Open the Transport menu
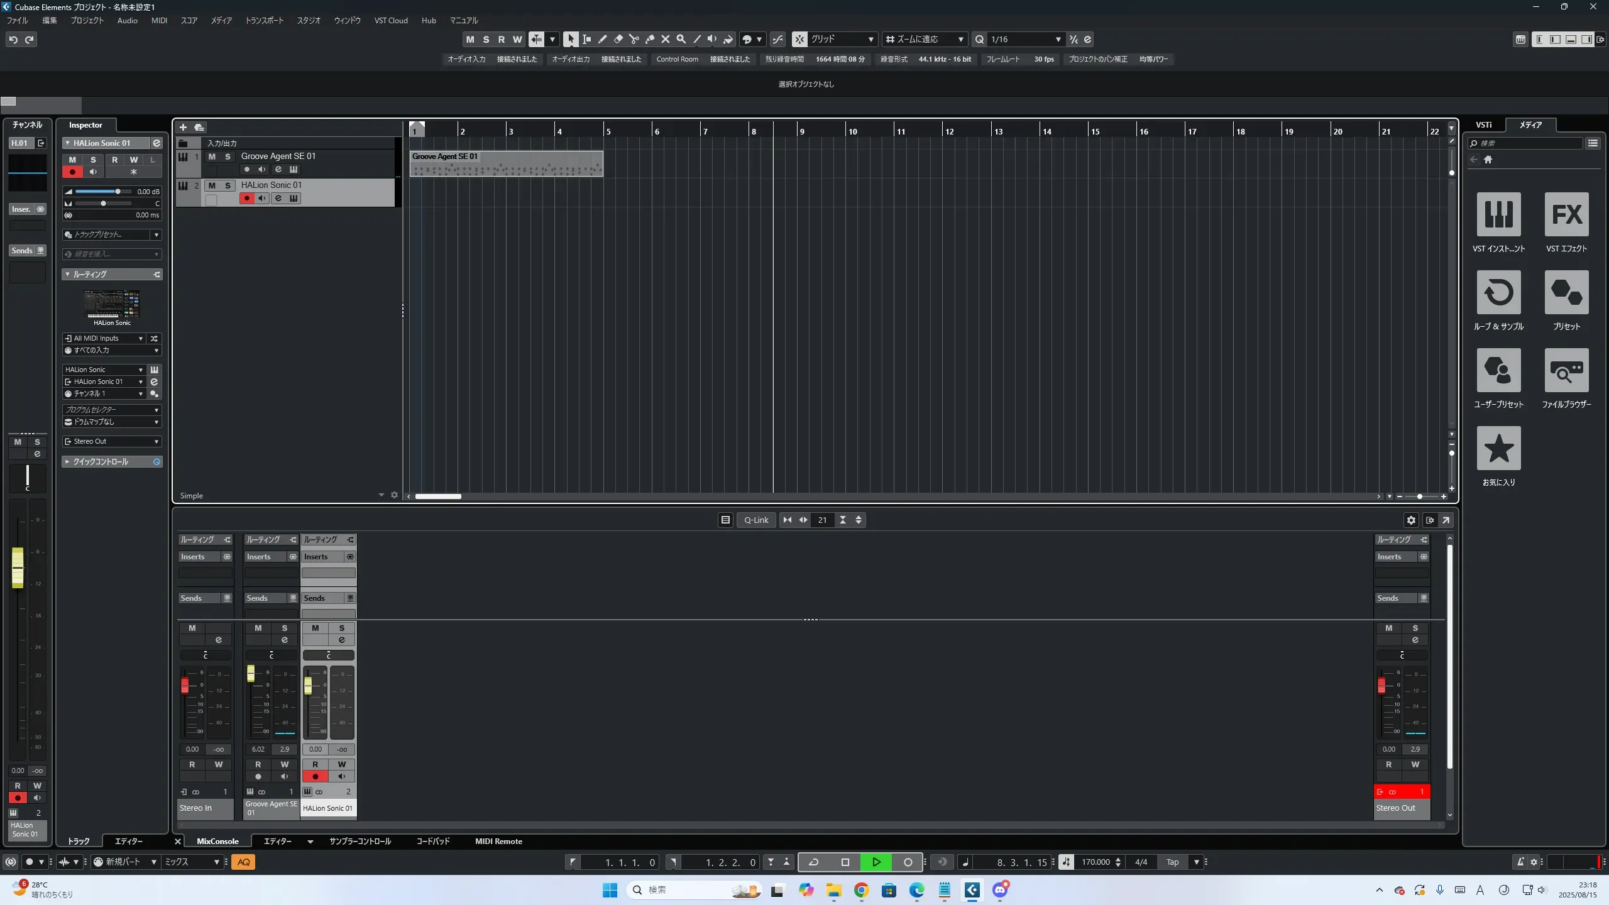The width and height of the screenshot is (1609, 905). click(x=264, y=21)
